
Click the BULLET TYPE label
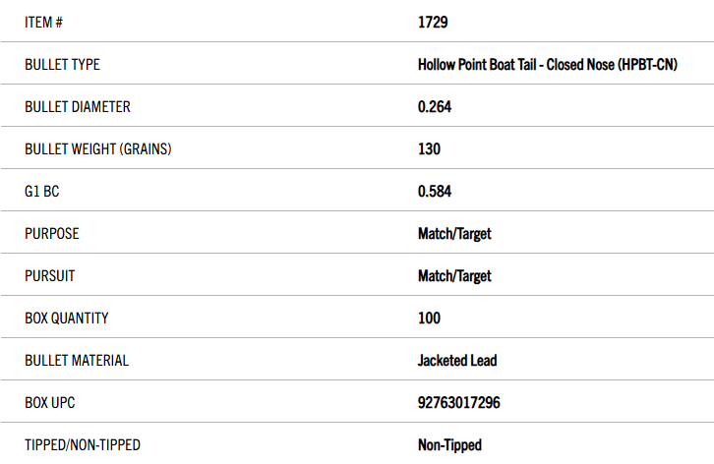(62, 65)
